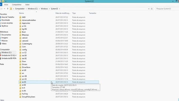Select the 0409 folder icon
179x101 pixels.
click(x=20, y=17)
